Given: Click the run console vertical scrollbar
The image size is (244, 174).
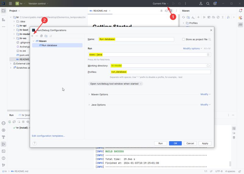Looking at the screenshot, I should click(x=230, y=164).
